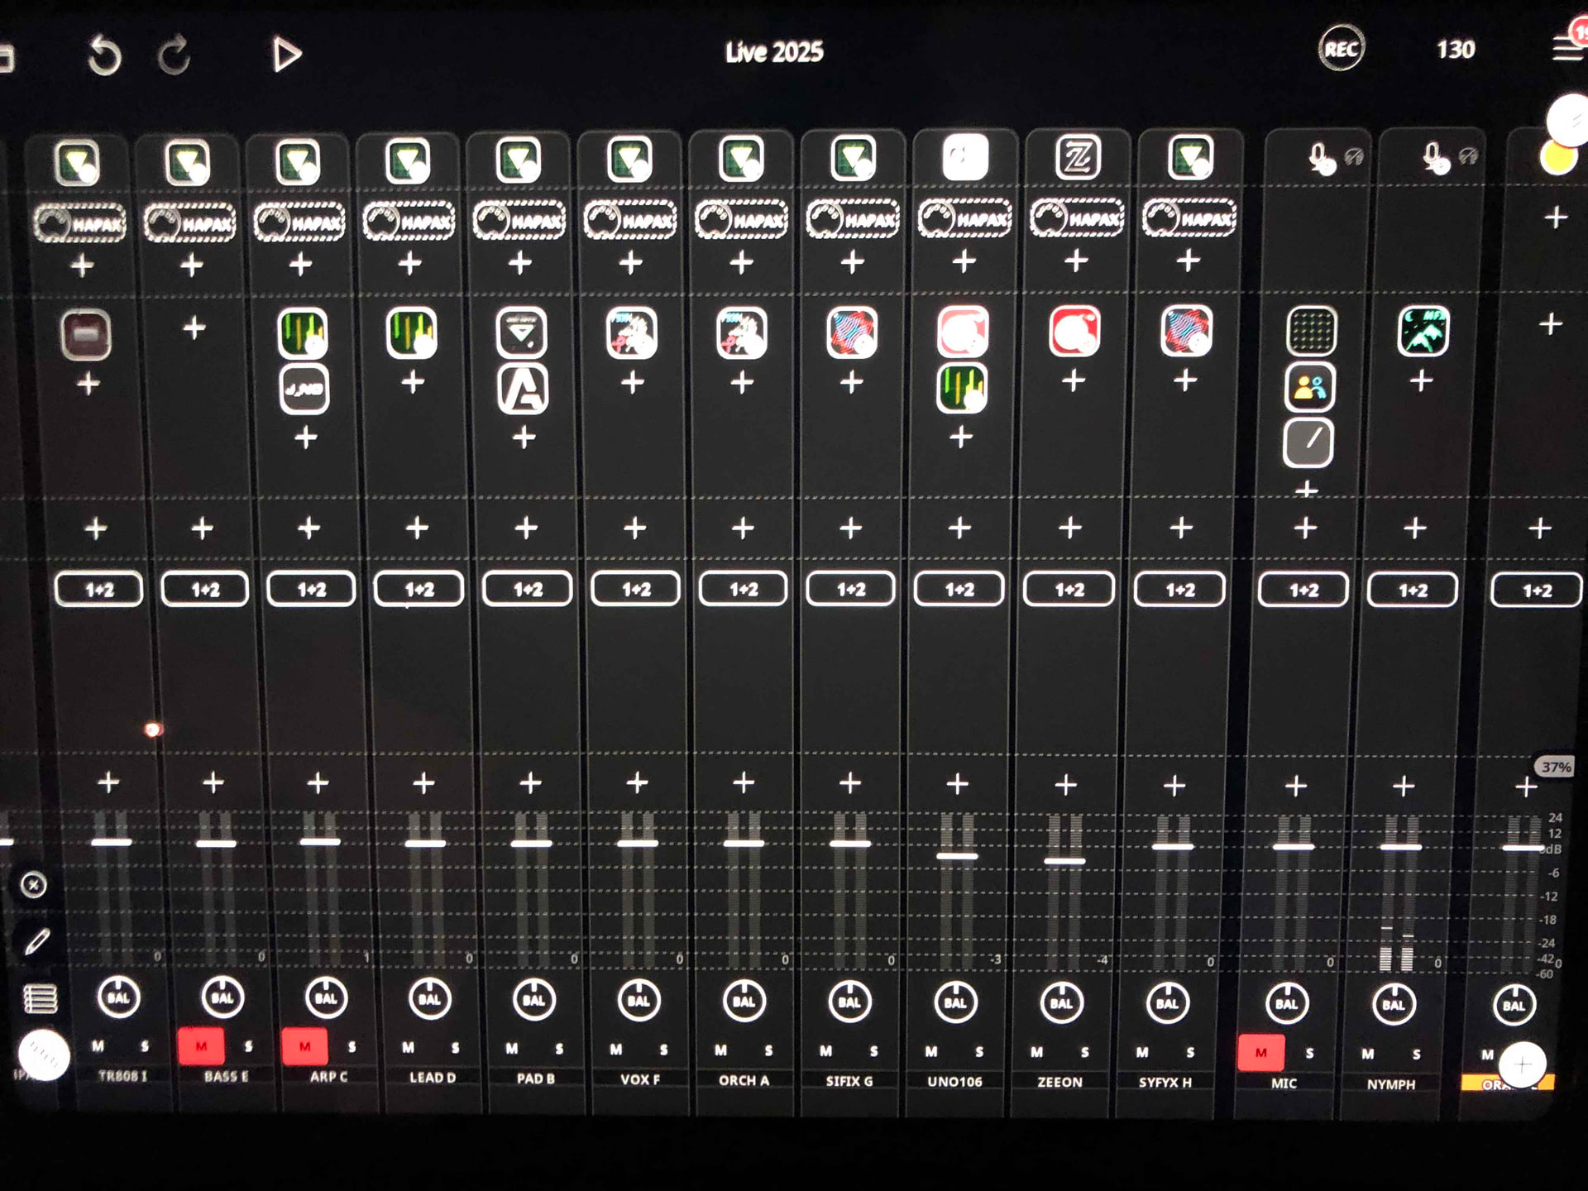This screenshot has width=1588, height=1191.
Task: Open the effect plugin on NYMPH channel
Action: tap(1423, 332)
